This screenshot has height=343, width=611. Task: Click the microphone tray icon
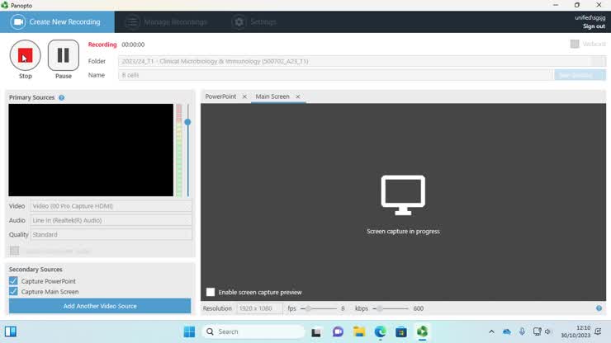(522, 331)
